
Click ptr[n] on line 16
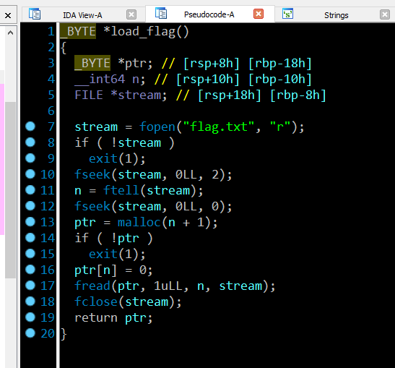[x=96, y=270]
